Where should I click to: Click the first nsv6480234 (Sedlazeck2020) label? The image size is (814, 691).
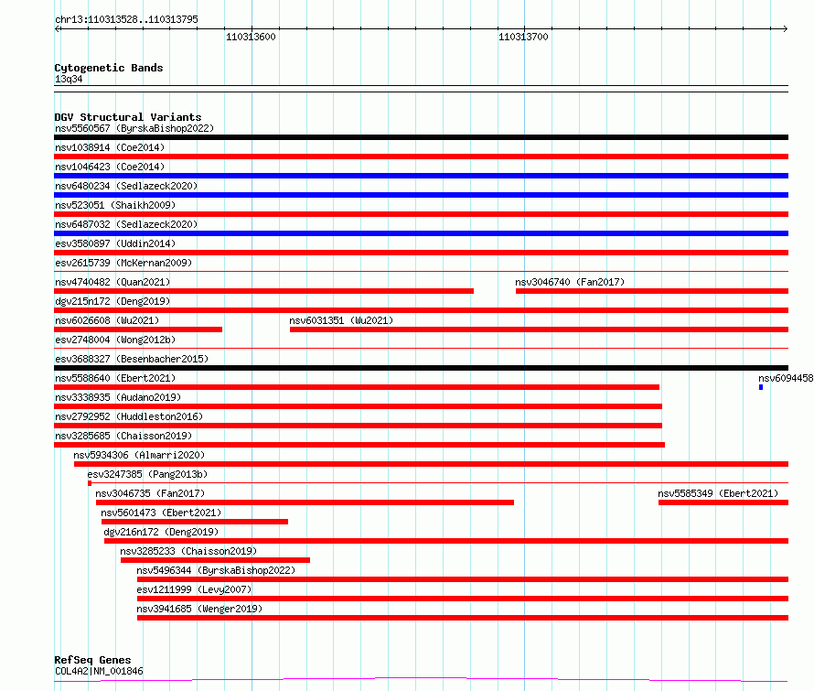tap(126, 186)
